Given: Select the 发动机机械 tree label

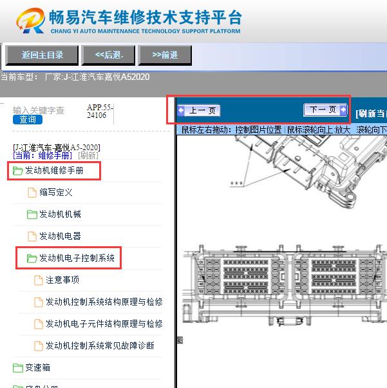Looking at the screenshot, I should pos(60,214).
